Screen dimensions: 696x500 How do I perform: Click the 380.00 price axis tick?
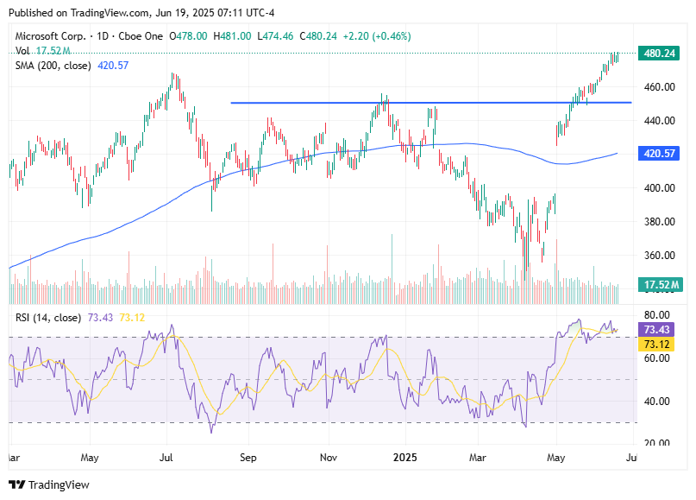[x=659, y=221]
